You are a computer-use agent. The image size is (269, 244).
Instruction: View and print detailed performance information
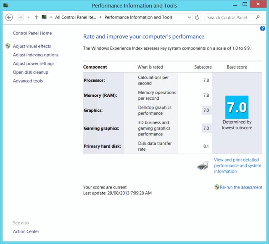(237, 165)
